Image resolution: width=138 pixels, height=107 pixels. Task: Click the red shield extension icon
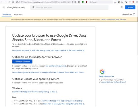[x=87, y=2]
